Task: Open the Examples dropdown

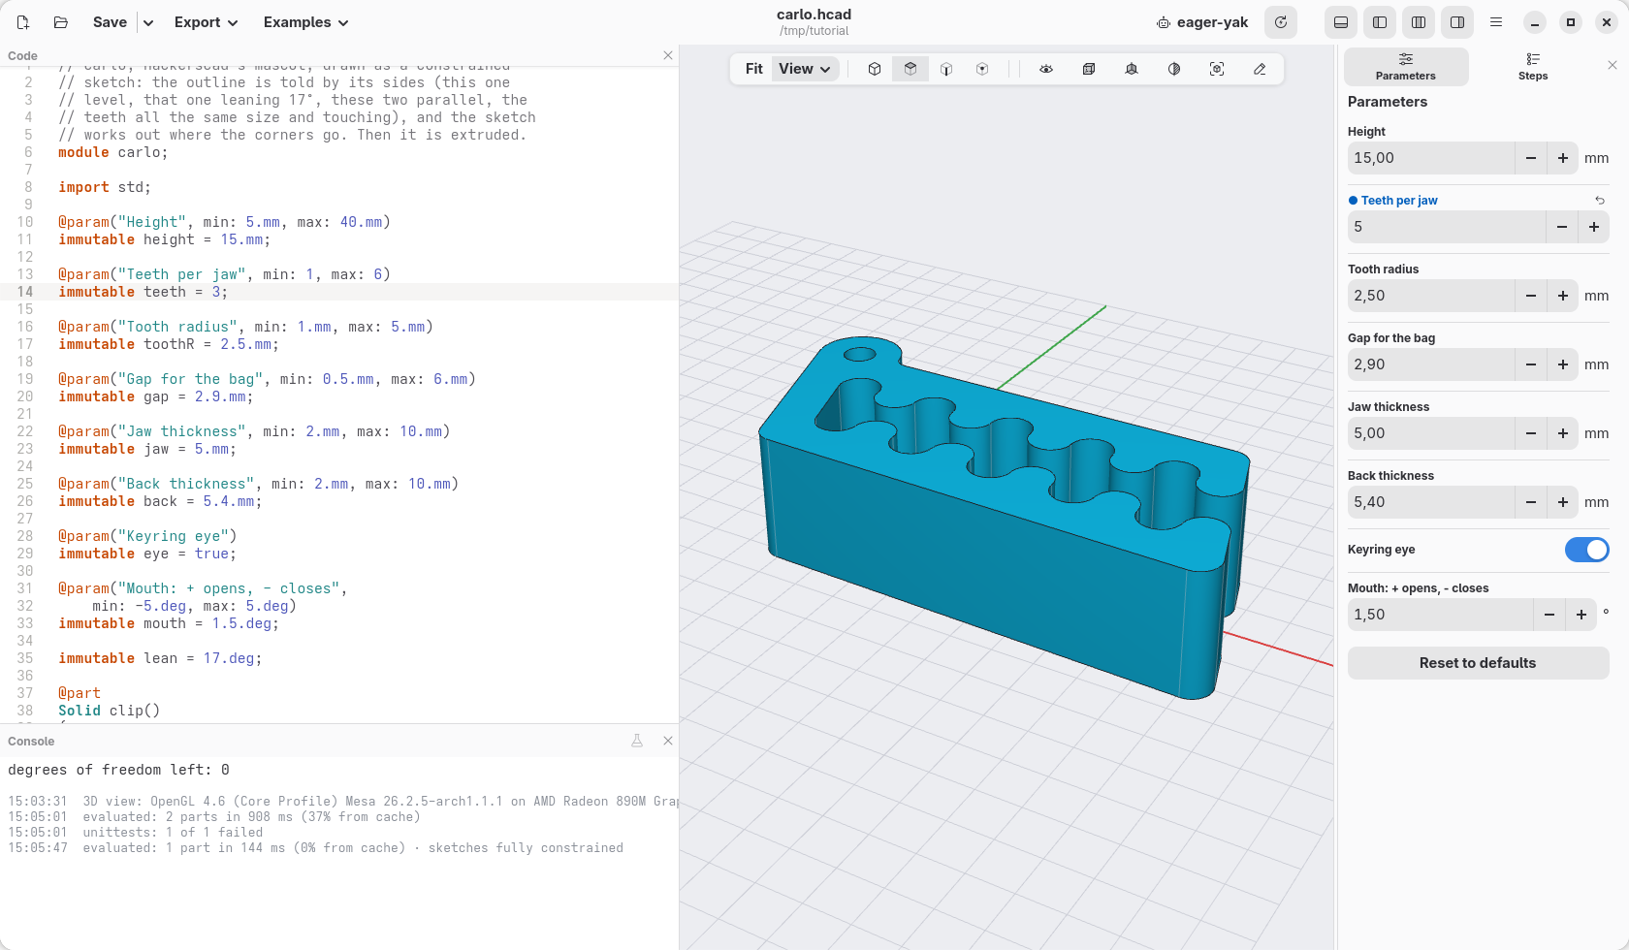Action: tap(306, 22)
